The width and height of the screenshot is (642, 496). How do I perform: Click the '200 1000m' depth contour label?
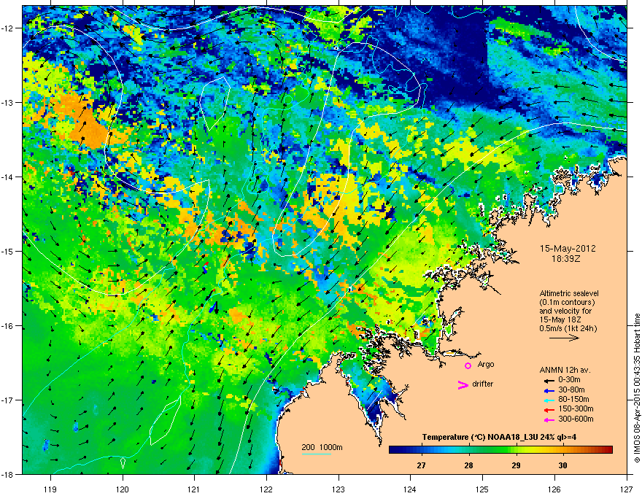point(322,447)
